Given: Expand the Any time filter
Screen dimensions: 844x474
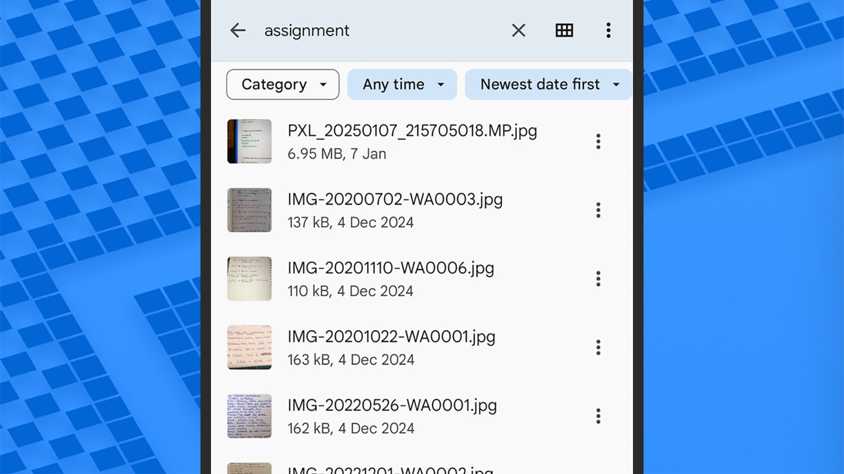Looking at the screenshot, I should 402,84.
